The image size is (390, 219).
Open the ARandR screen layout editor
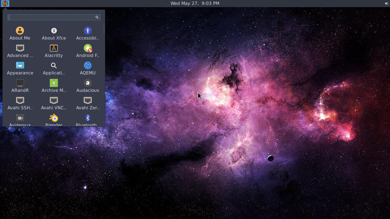coord(20,85)
